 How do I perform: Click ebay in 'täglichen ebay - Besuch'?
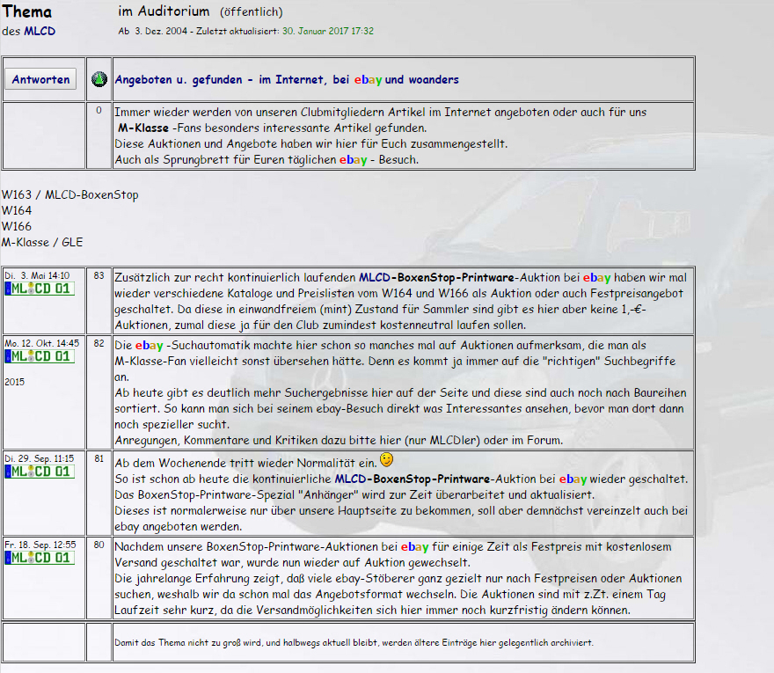353,160
